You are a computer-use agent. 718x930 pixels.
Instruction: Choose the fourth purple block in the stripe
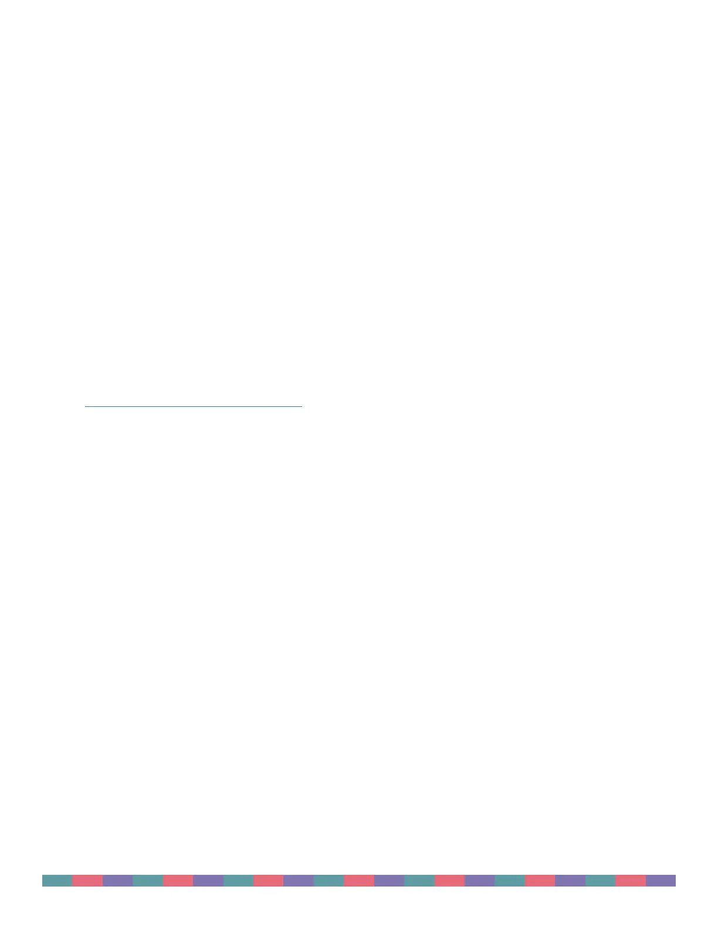[x=389, y=880]
